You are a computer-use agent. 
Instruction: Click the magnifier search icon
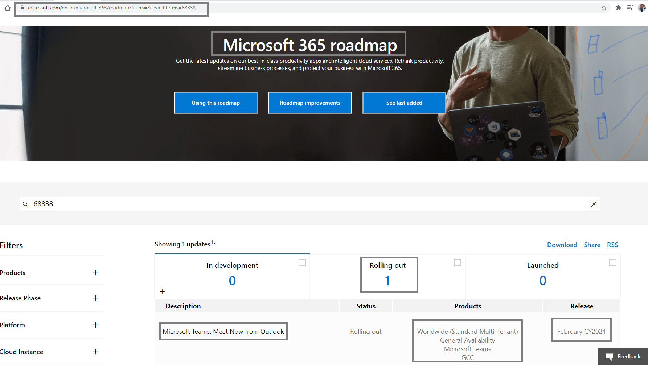tap(26, 204)
